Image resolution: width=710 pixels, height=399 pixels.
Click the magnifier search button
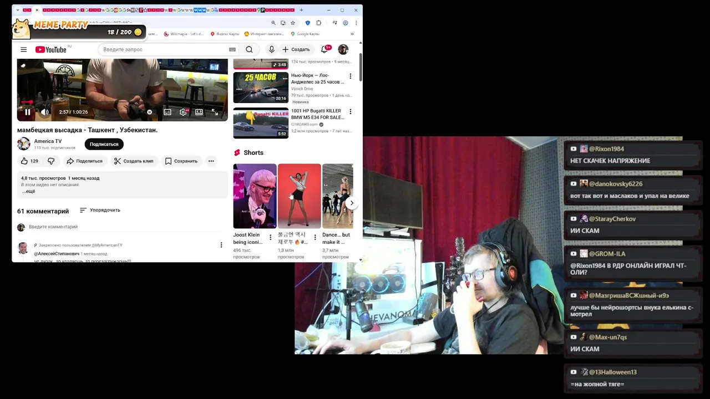coord(250,49)
